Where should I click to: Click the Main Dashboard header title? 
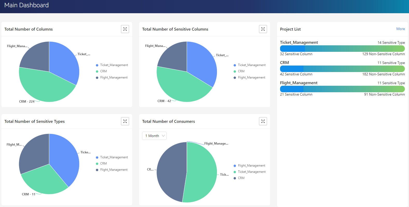click(26, 5)
